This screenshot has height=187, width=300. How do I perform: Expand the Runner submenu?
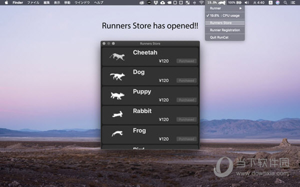pyautogui.click(x=225, y=8)
